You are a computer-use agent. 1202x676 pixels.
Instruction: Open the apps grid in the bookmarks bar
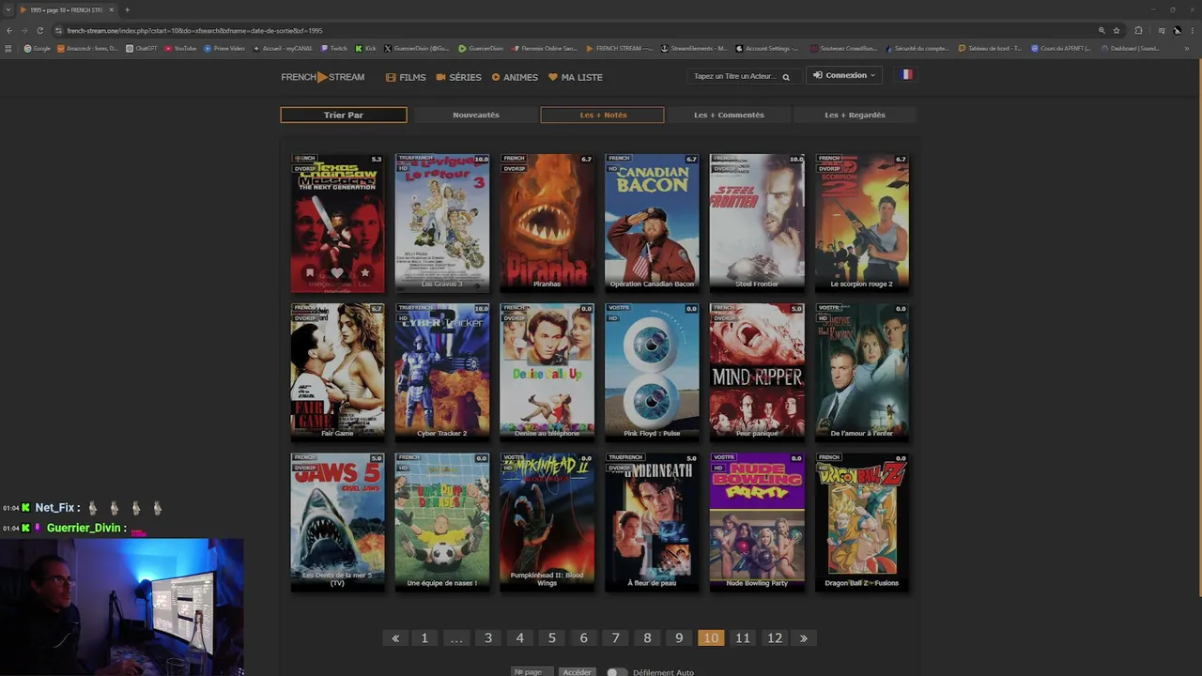coord(8,48)
